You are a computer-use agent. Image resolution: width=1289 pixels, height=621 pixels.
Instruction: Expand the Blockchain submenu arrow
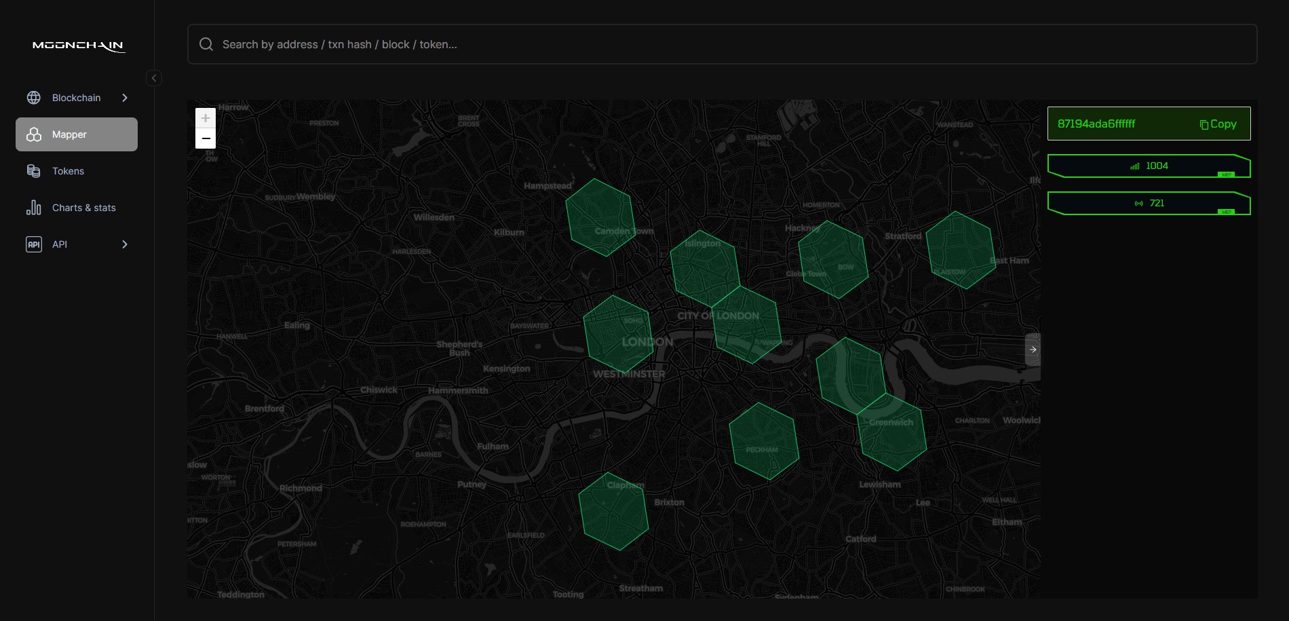point(125,98)
